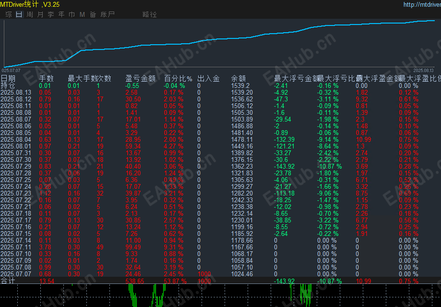Select the 2025.07.07 date row
Image resolution: width=441 pixels, height=307 pixels.
(16, 274)
